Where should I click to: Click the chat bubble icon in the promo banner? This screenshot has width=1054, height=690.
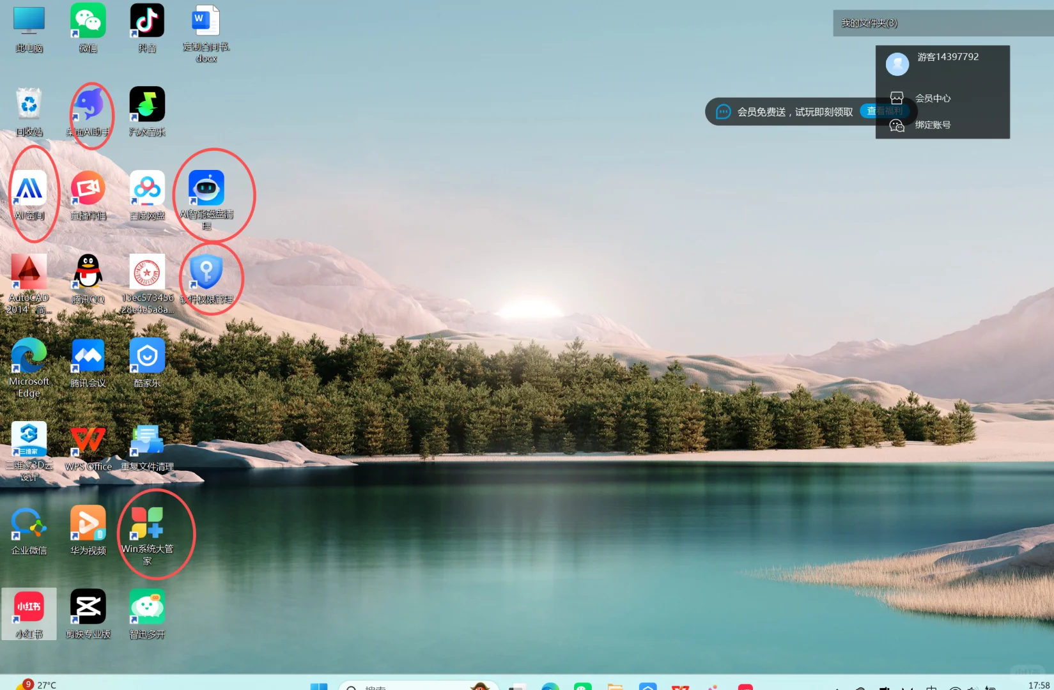click(x=723, y=112)
